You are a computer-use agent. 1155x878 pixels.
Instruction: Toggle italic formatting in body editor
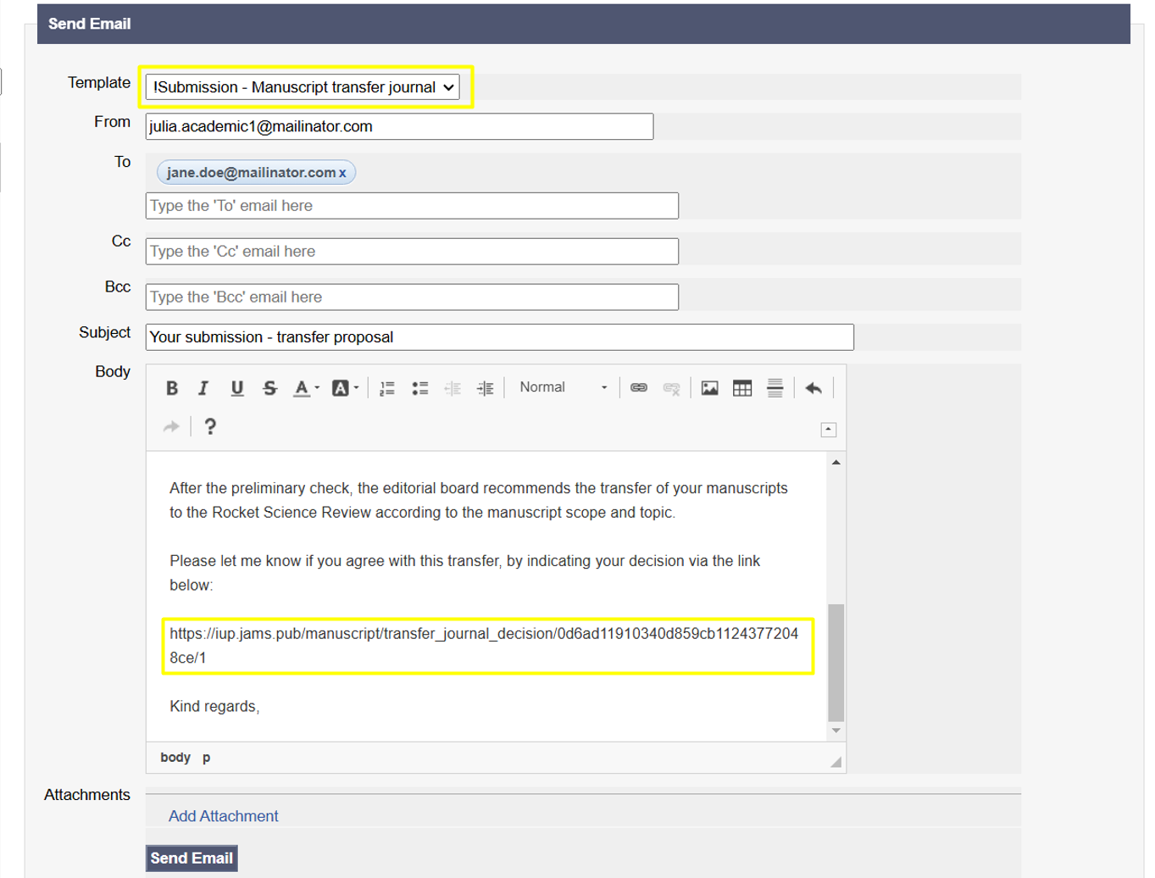pos(203,388)
